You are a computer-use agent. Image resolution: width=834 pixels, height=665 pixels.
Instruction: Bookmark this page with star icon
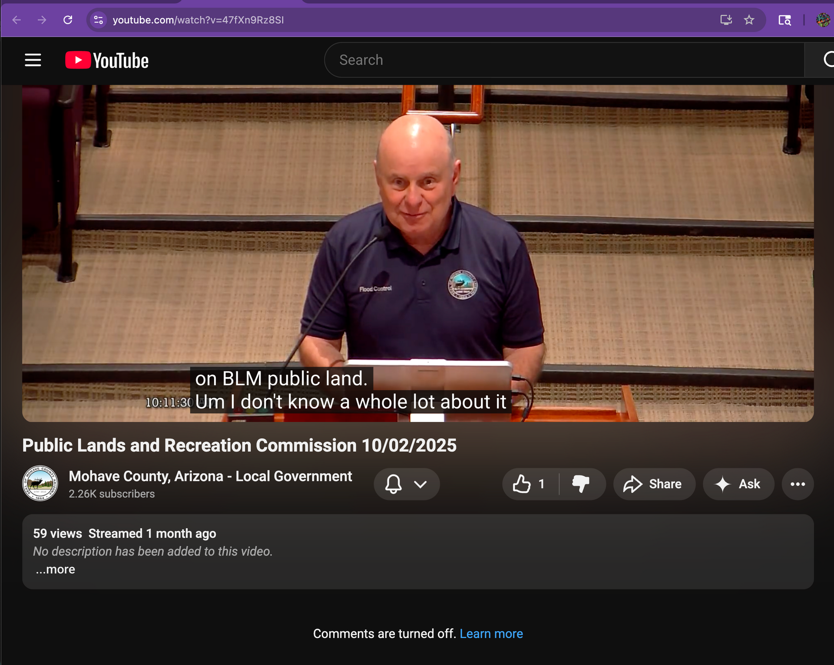point(749,20)
